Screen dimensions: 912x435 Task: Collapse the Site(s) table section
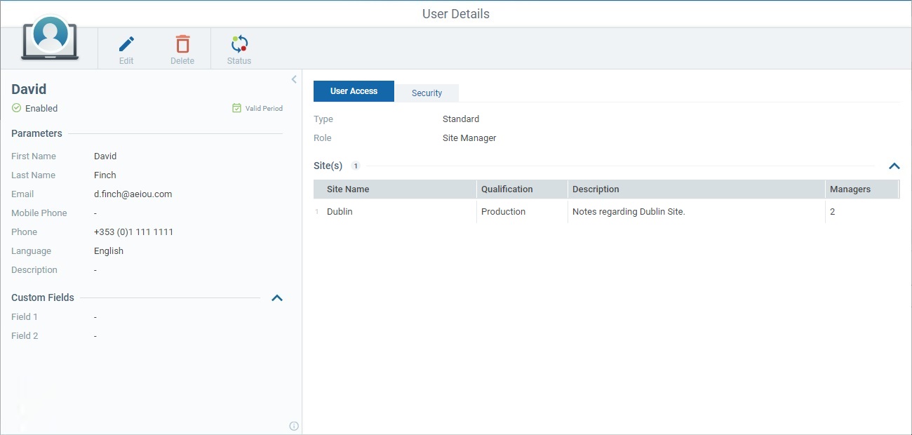click(x=894, y=166)
